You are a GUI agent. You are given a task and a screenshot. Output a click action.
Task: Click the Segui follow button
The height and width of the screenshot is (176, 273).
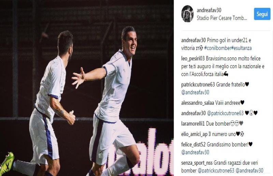[262, 14]
